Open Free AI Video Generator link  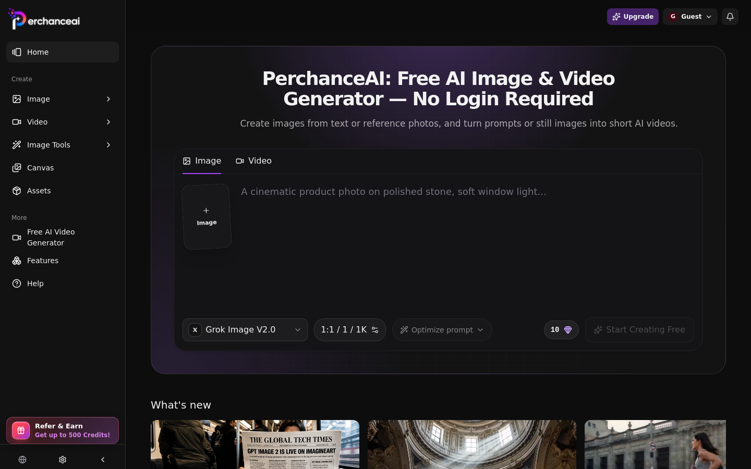(63, 238)
